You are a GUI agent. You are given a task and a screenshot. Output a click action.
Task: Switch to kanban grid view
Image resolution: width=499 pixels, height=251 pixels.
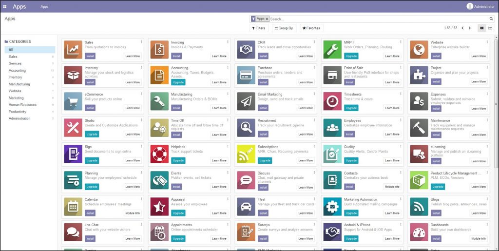click(x=481, y=28)
